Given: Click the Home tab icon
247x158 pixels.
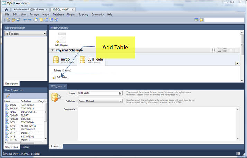Looking at the screenshot, I should click(x=6, y=10).
